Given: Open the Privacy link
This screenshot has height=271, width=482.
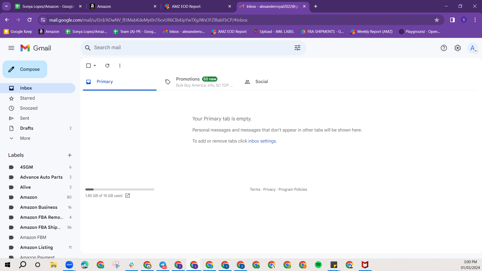Looking at the screenshot, I should point(269,189).
